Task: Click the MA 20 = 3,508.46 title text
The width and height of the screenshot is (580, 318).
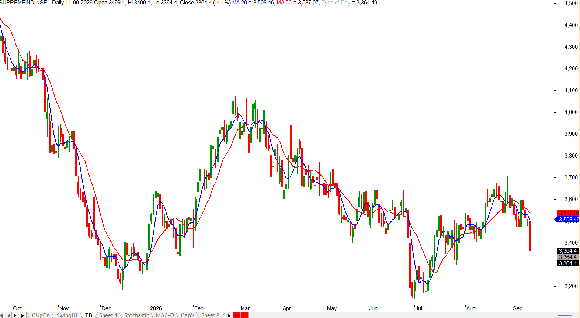Action: click(253, 3)
